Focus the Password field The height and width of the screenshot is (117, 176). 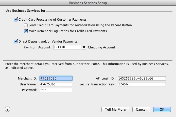click(x=56, y=90)
